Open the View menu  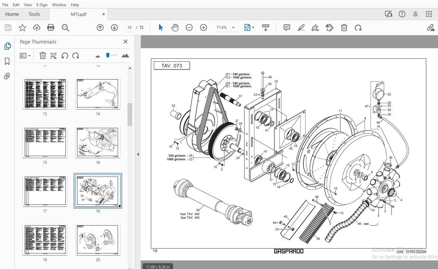(28, 5)
